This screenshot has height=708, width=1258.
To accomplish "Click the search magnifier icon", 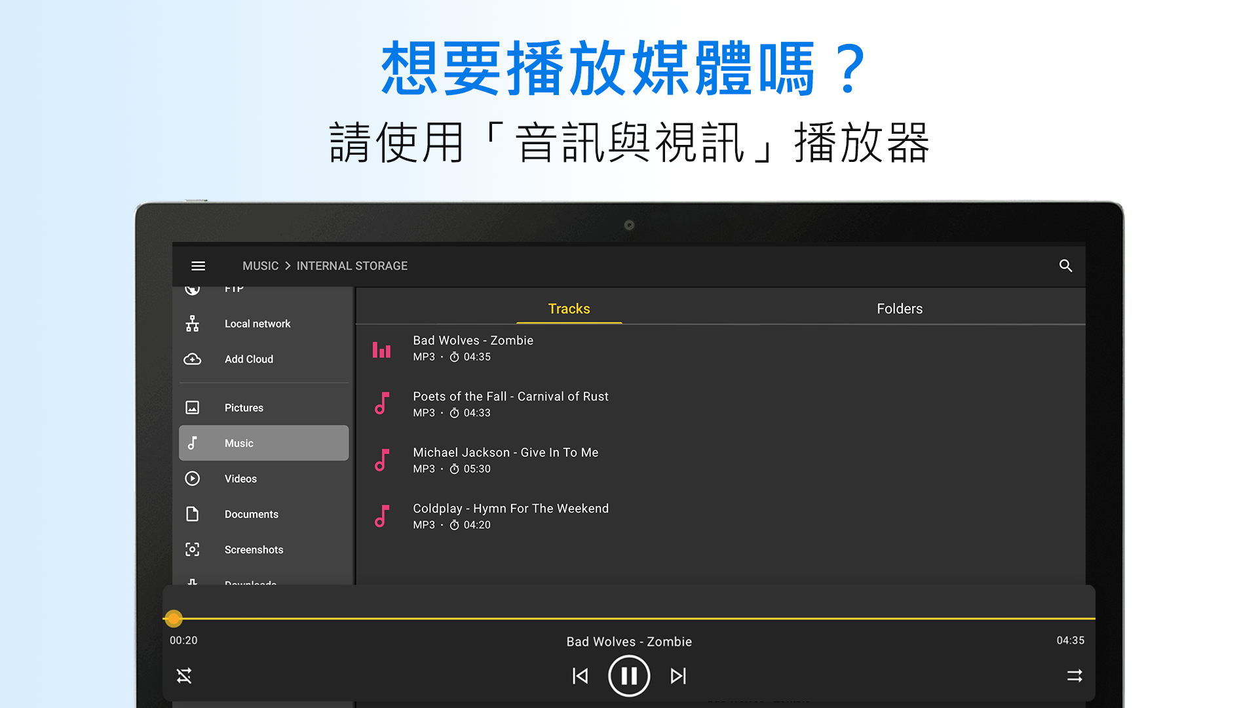I will tap(1065, 265).
